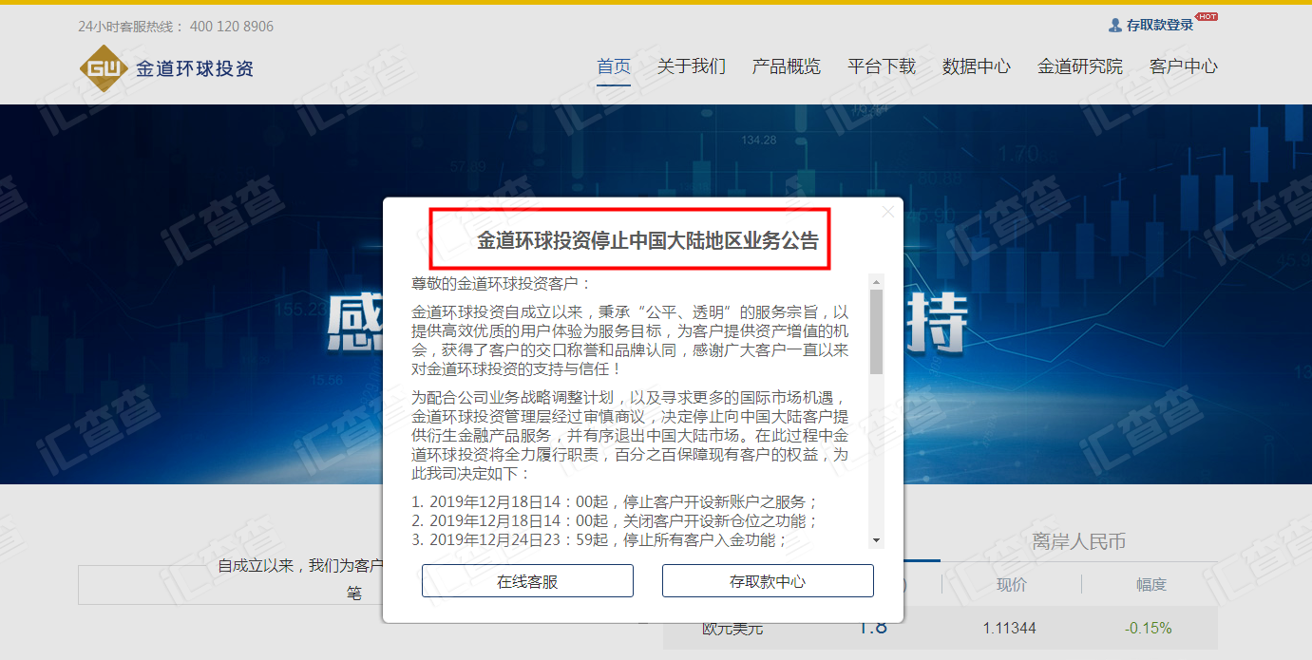Open 存取款登录 link at top right
Viewport: 1312px width, 660px height.
pos(1159,26)
